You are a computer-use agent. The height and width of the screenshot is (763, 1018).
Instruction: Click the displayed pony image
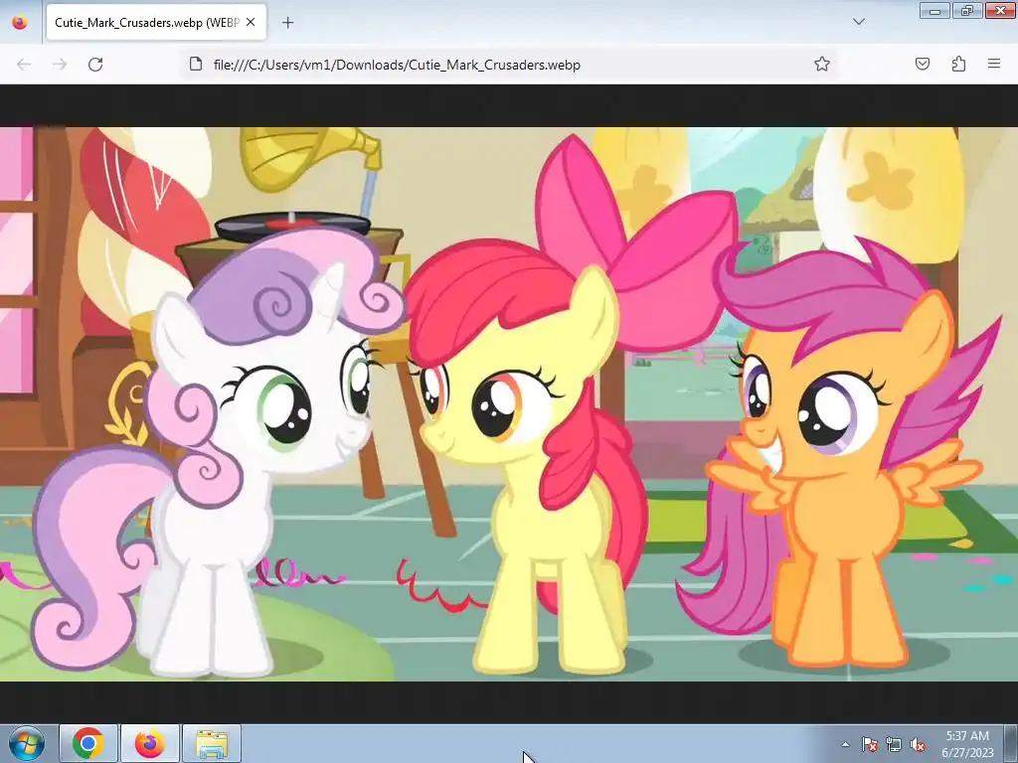(x=509, y=403)
